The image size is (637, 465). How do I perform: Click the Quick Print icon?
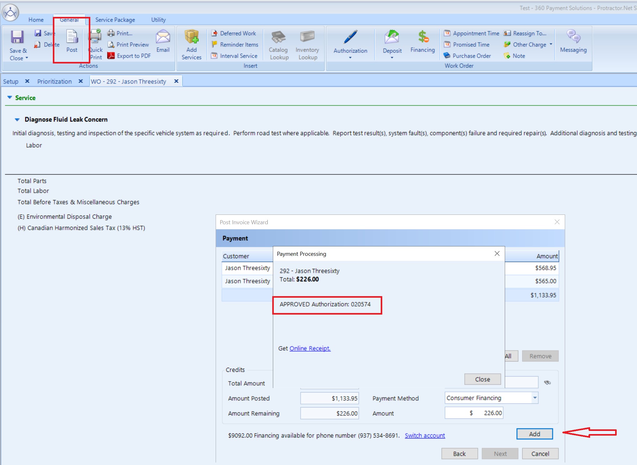(x=95, y=36)
